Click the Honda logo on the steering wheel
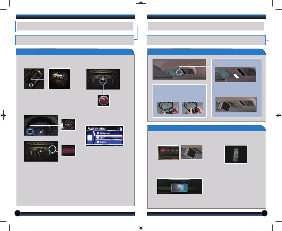 [41, 132]
